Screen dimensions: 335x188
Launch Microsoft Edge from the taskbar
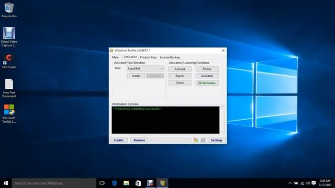point(114,183)
